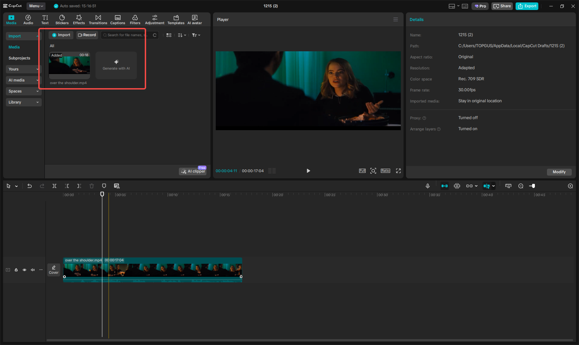
Task: Undo the last action
Action: point(30,186)
